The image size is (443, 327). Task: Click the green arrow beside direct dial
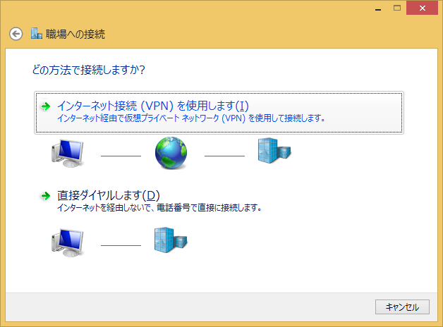46,195
